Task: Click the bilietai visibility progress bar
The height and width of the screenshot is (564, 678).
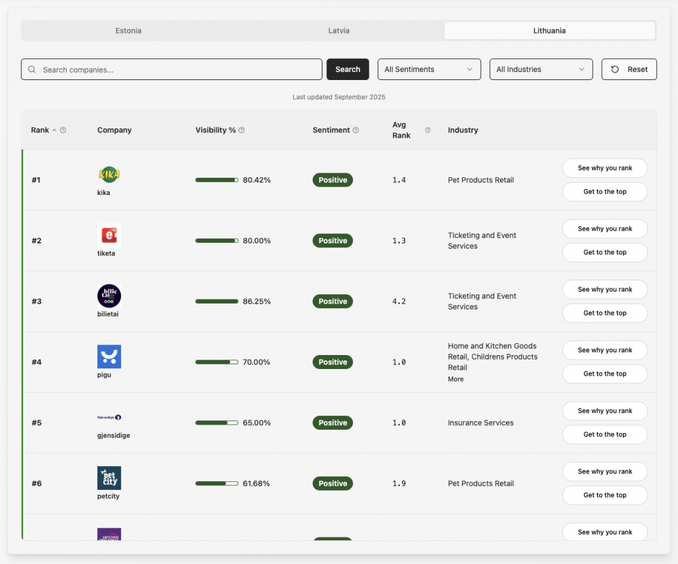Action: coord(217,302)
